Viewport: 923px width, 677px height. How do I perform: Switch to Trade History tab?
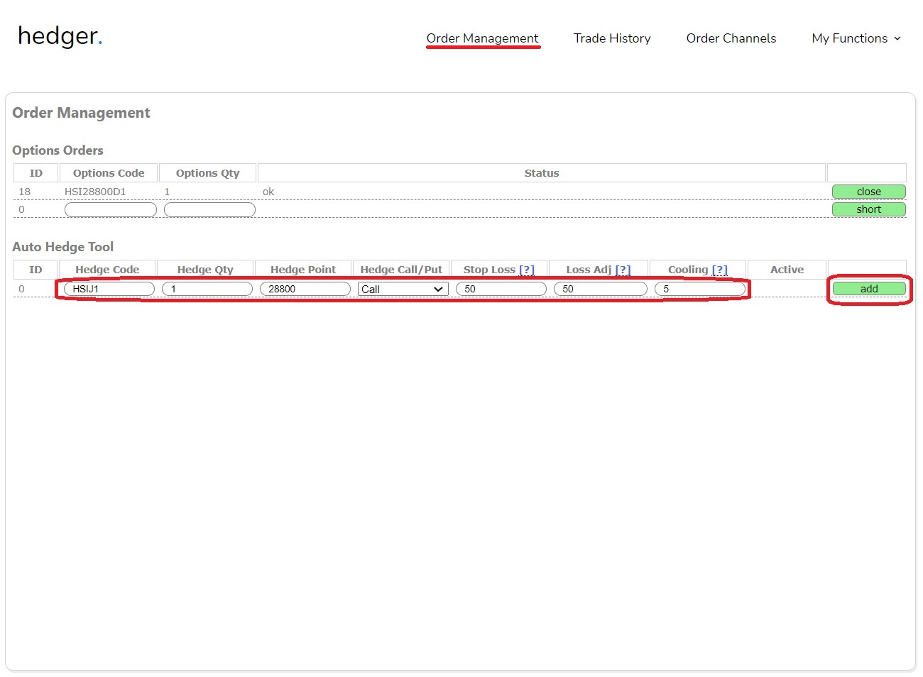[611, 38]
